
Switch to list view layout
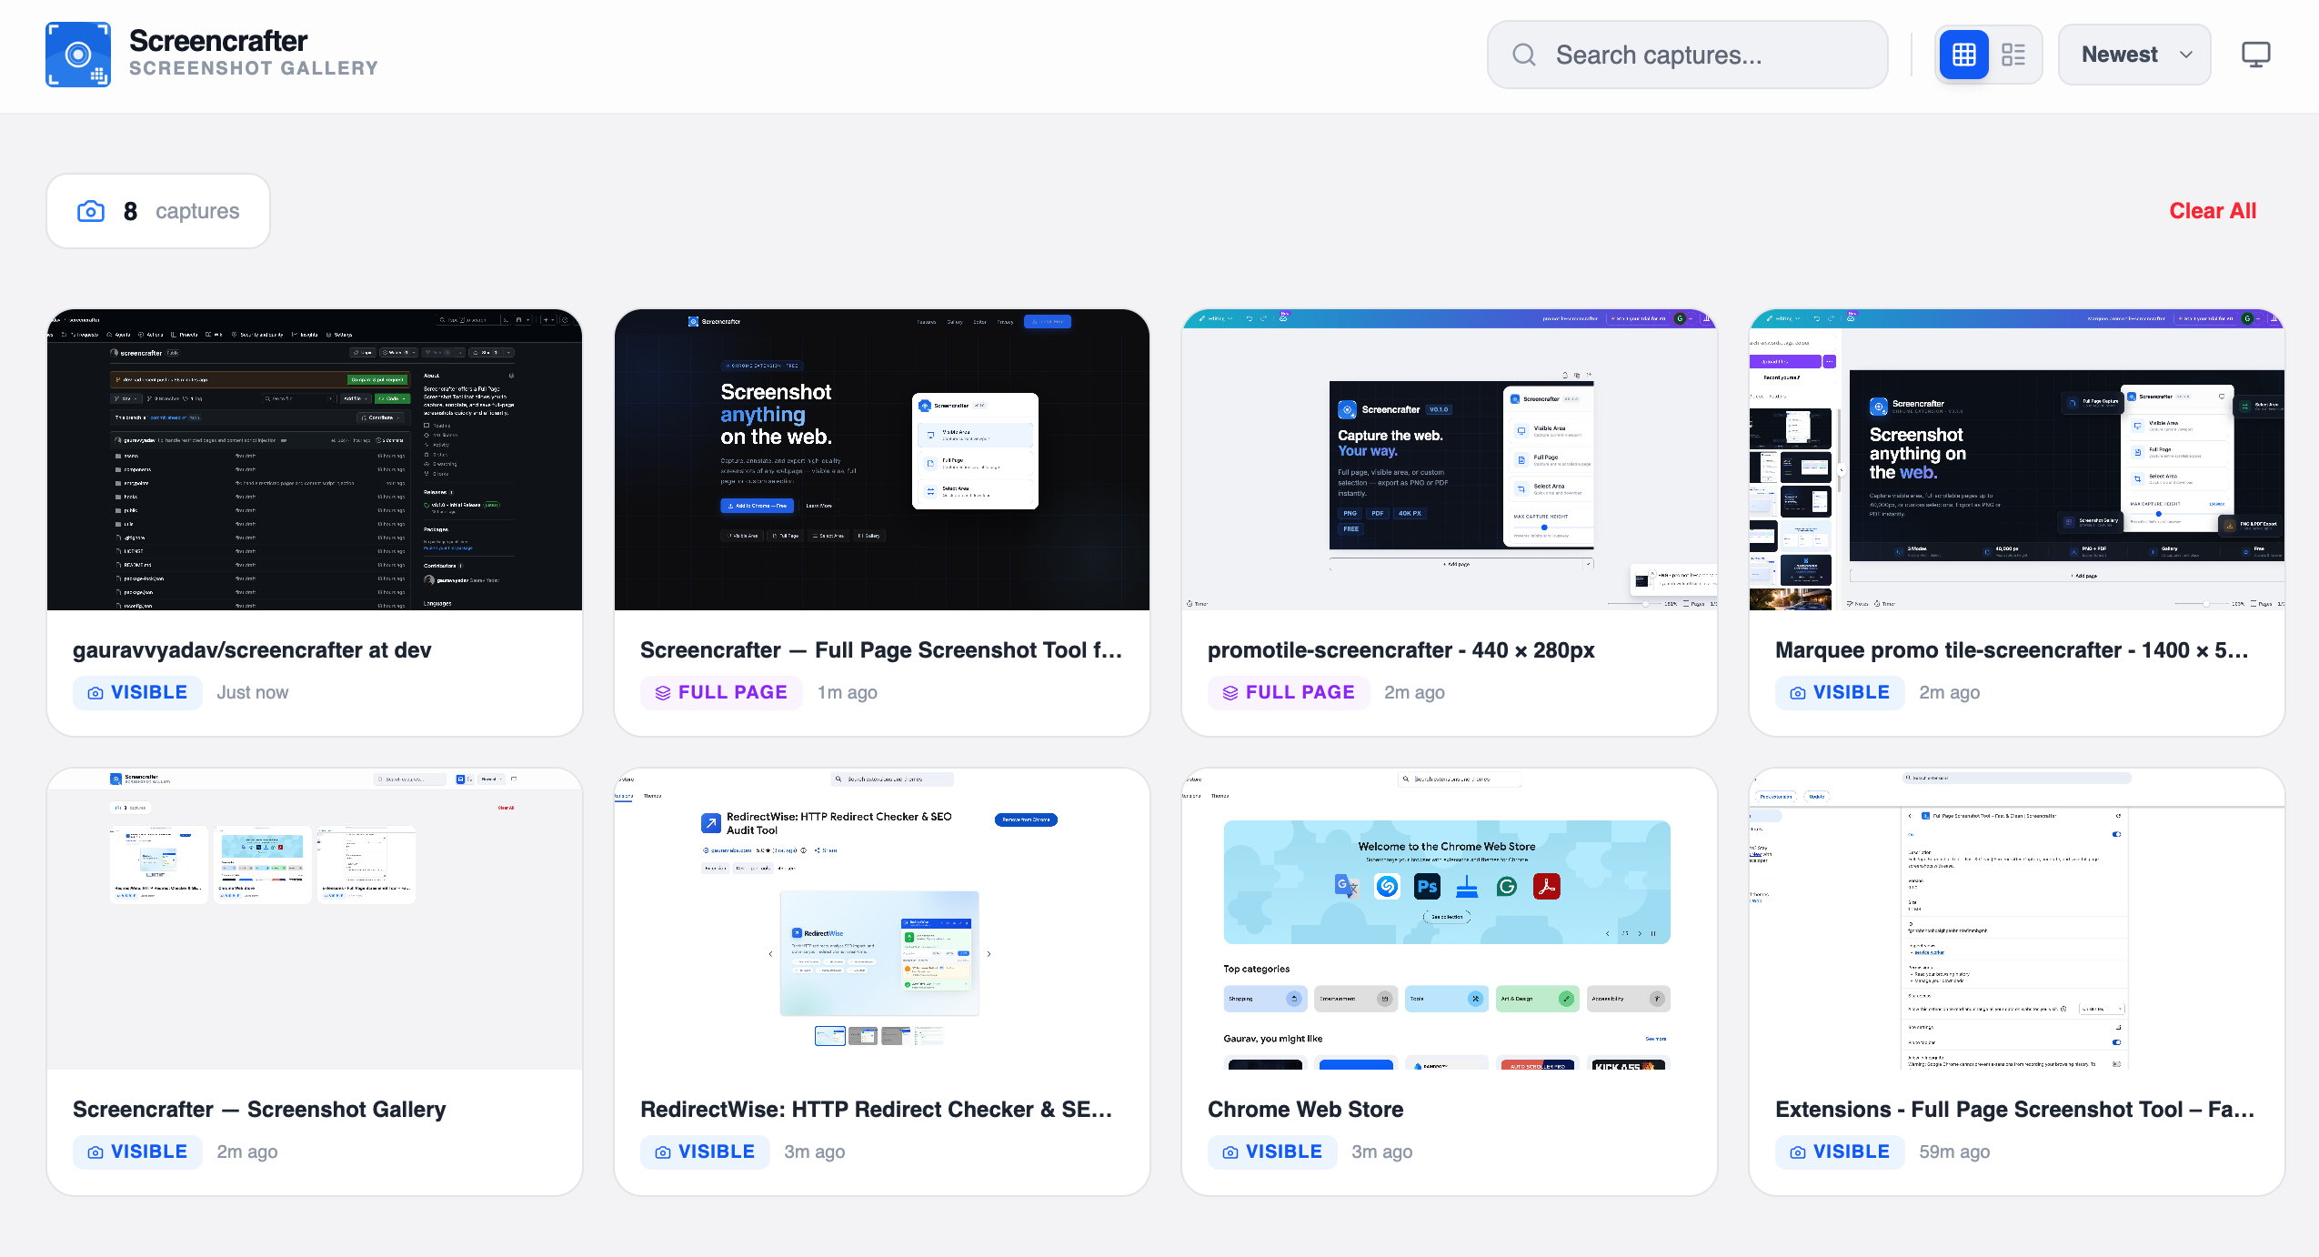click(2013, 55)
